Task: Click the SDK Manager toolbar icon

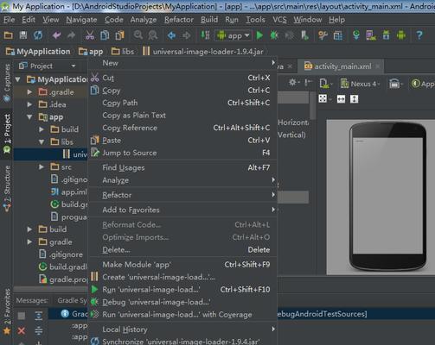Action: tap(386, 35)
